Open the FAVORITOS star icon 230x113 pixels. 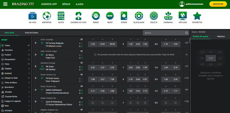tap(197, 16)
